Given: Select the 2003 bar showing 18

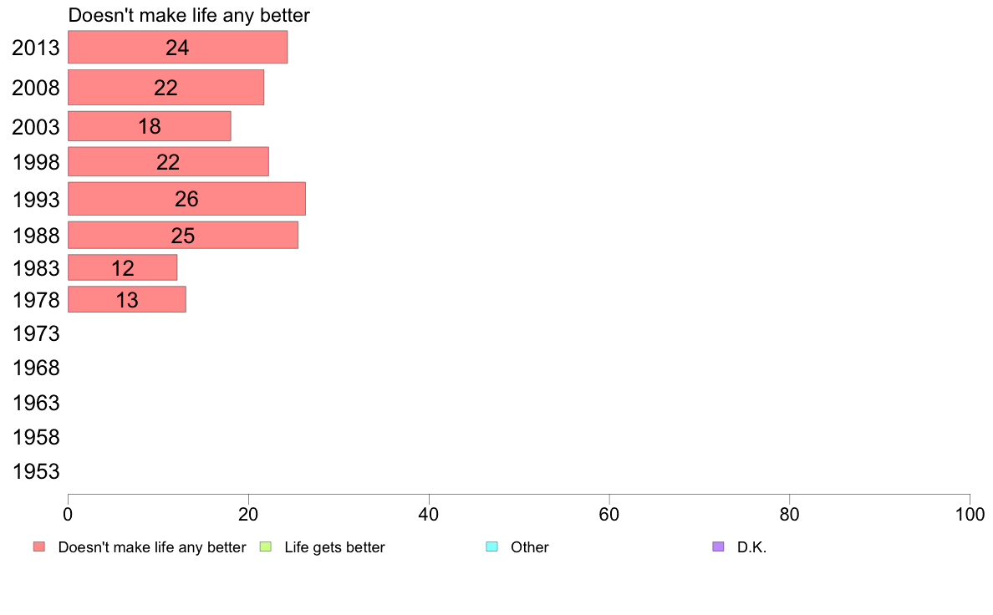Looking at the screenshot, I should click(x=150, y=126).
